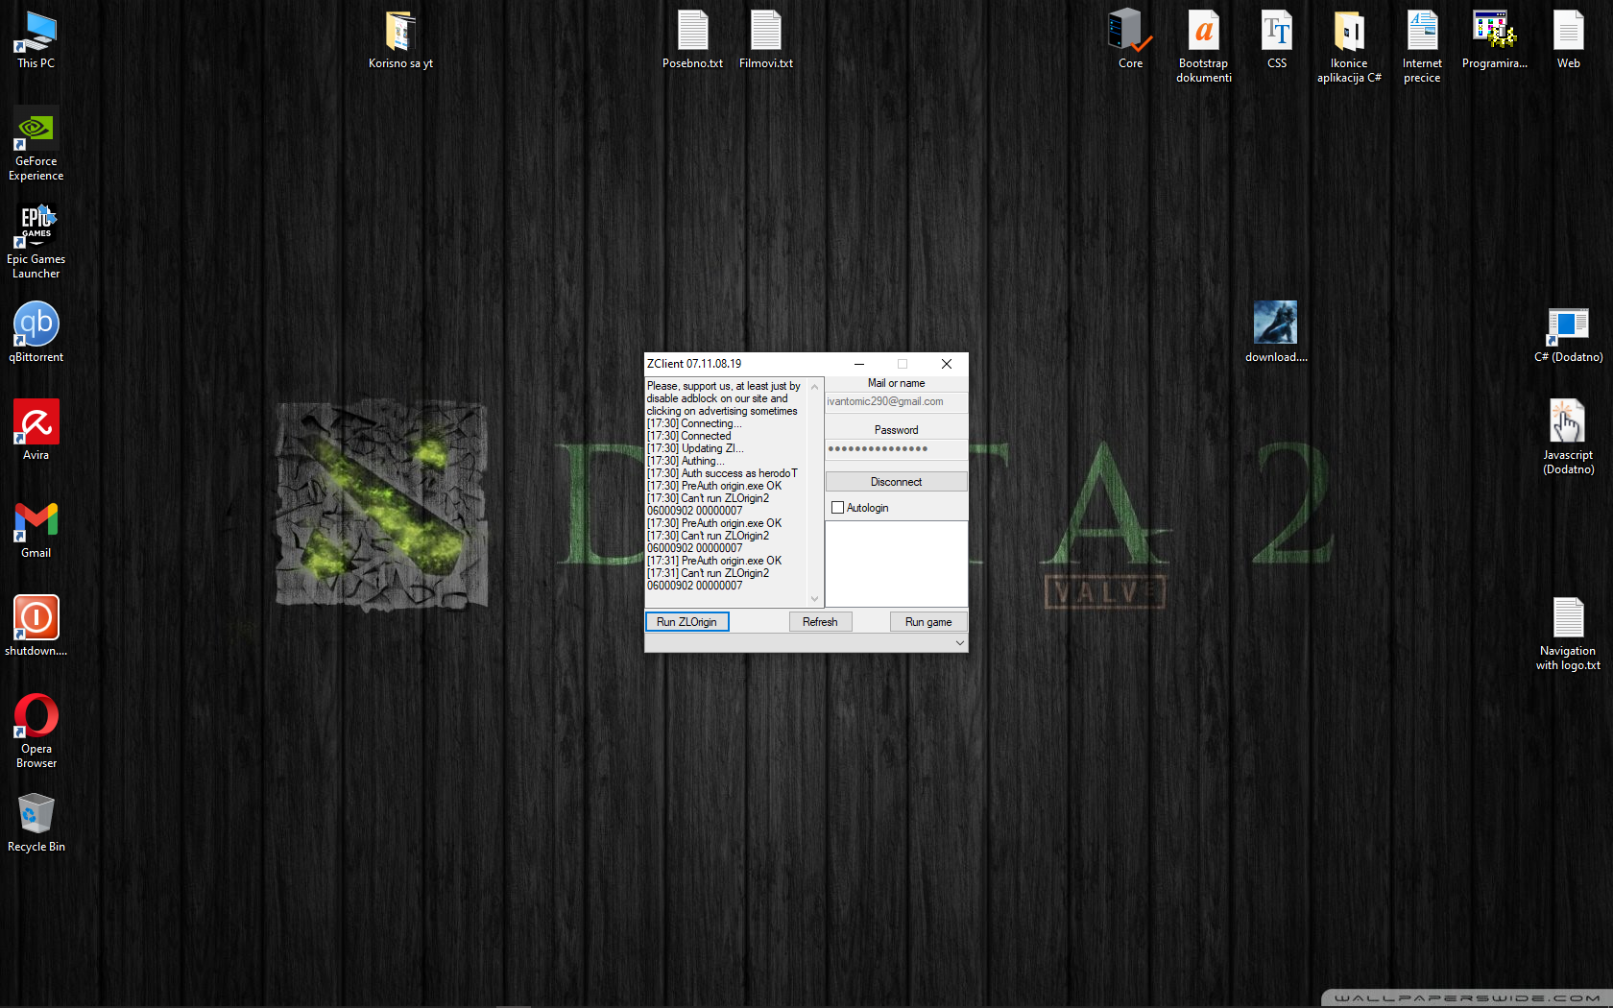This screenshot has width=1613, height=1008.
Task: Click the Disconnect button
Action: click(896, 482)
